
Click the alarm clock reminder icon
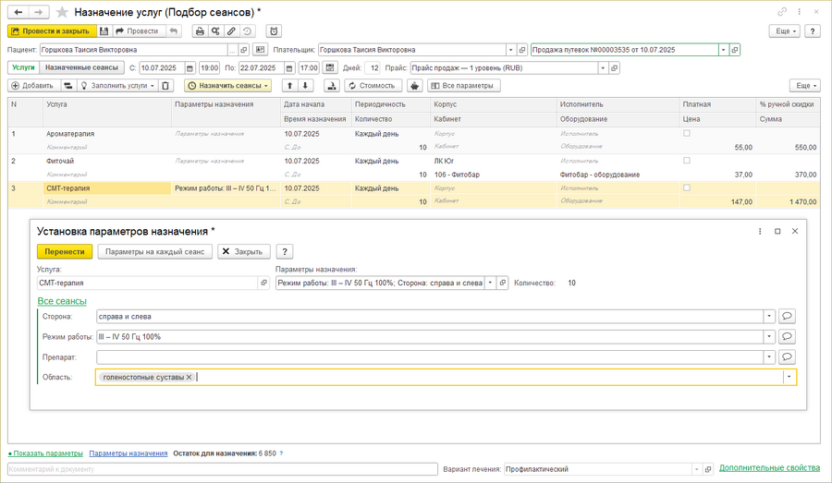click(275, 31)
